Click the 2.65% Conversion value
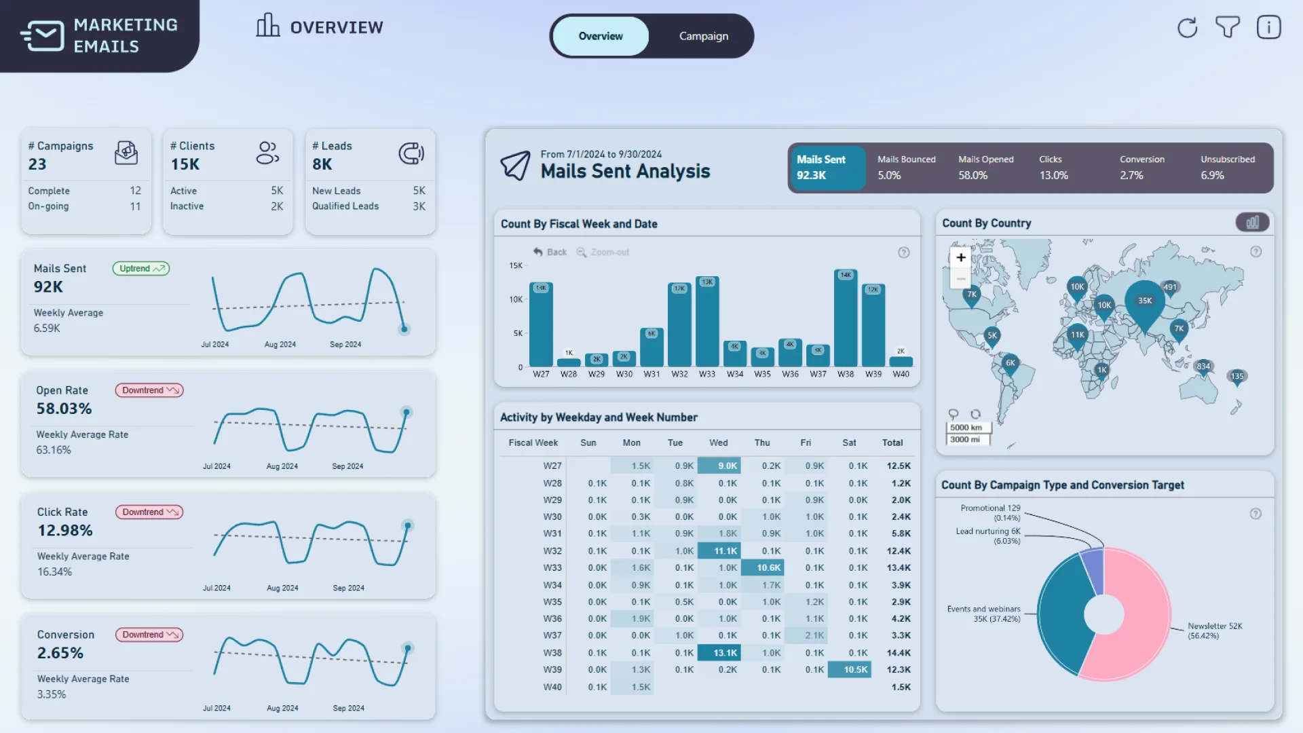The height and width of the screenshot is (733, 1303). [x=60, y=653]
